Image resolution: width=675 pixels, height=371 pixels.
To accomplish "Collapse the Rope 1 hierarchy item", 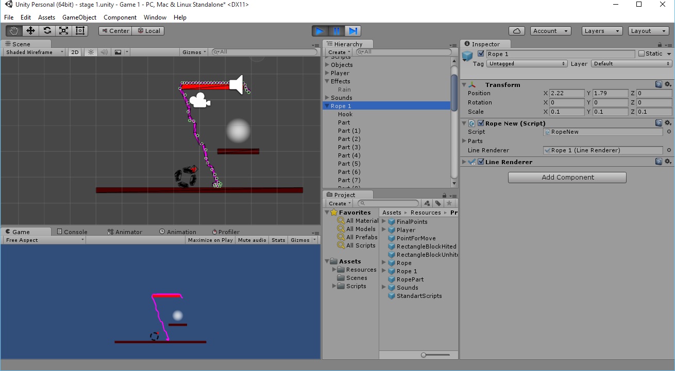I will [327, 106].
